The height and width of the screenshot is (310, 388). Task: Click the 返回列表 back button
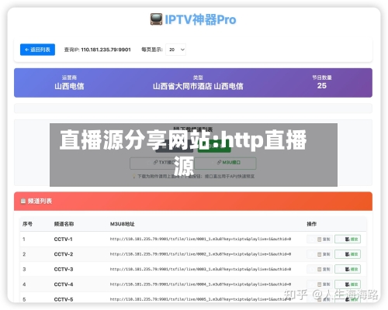tap(37, 50)
